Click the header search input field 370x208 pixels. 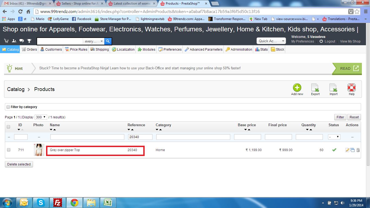pos(60,41)
